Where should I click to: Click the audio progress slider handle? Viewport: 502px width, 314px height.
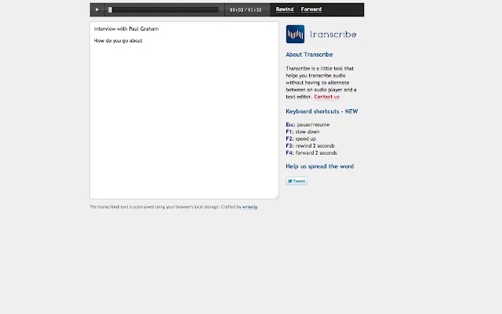click(110, 10)
